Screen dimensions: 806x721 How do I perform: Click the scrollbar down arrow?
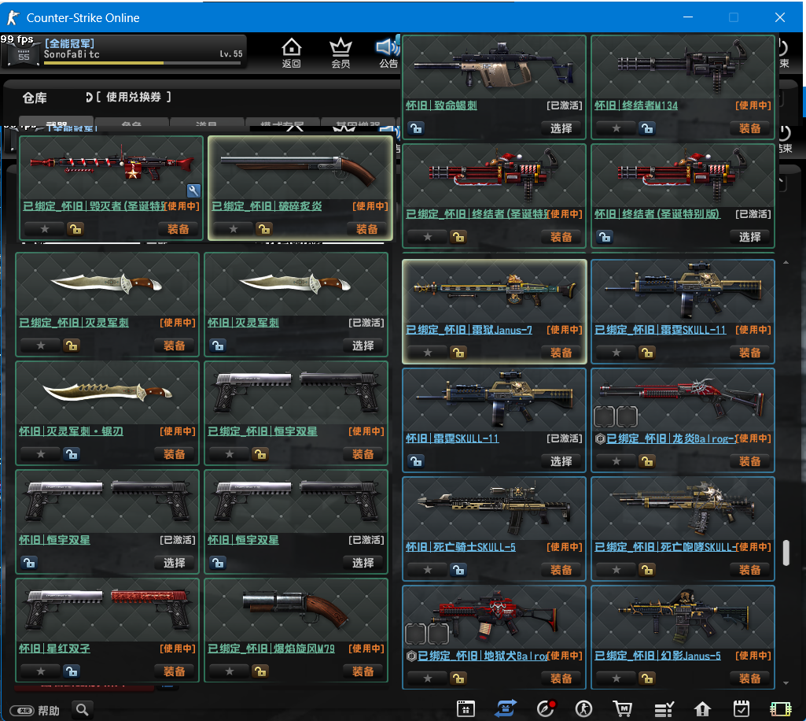point(786,683)
